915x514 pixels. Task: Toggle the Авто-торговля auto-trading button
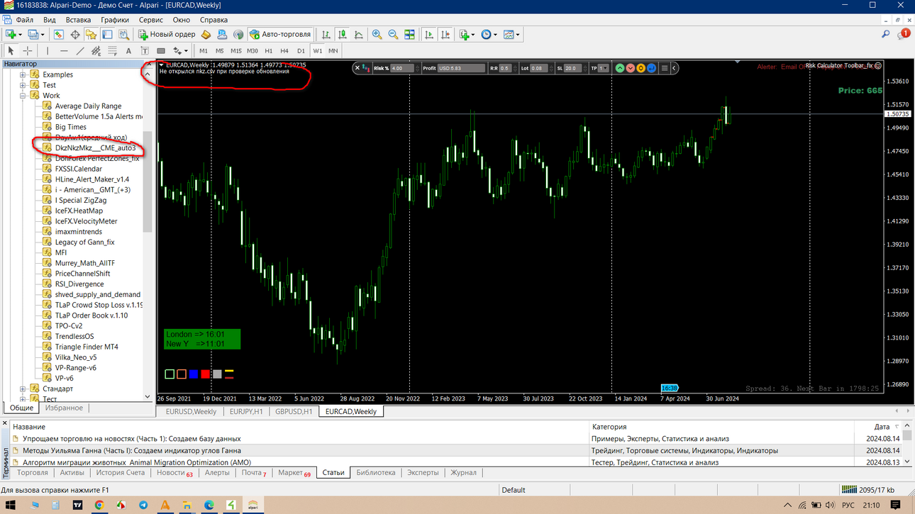click(x=281, y=34)
